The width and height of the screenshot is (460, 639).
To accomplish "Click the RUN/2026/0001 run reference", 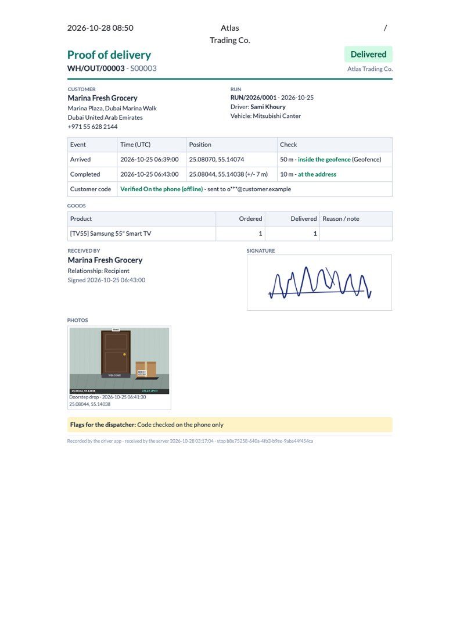I will (253, 98).
